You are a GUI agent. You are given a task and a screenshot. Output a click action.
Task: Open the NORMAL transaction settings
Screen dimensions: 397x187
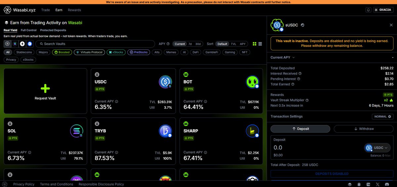point(383,116)
